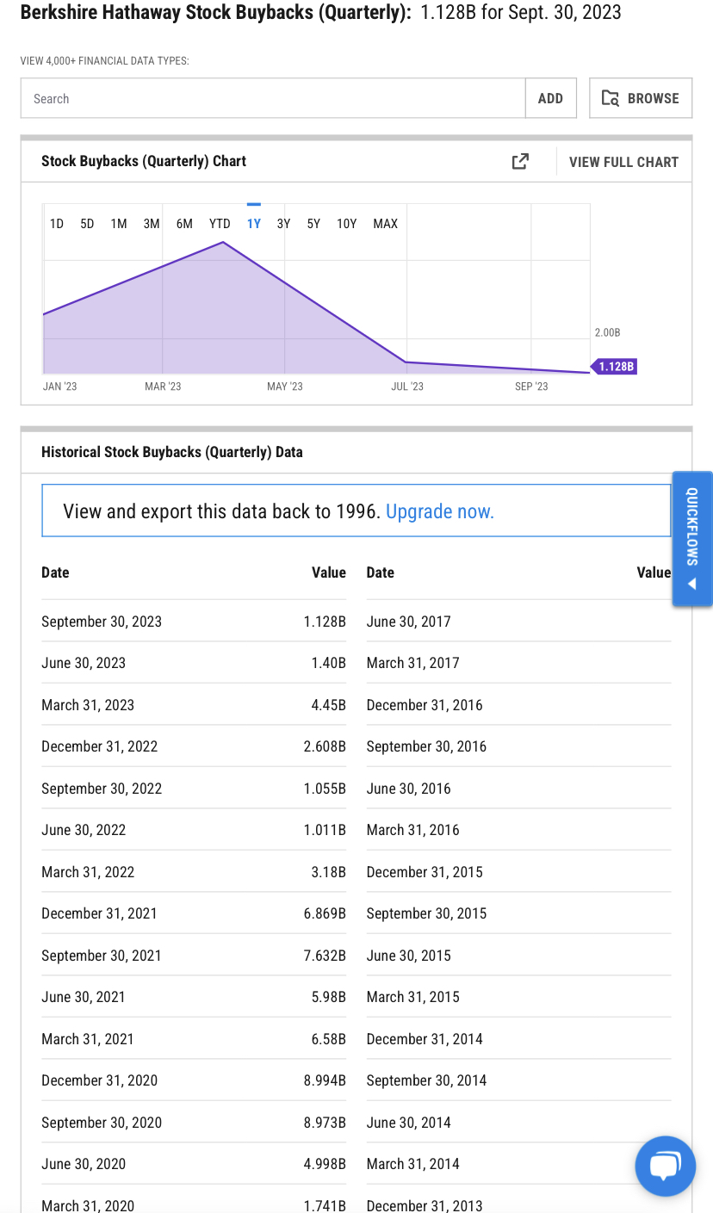Viewport: 713px width, 1213px height.
Task: Click the June 30, 2017 date
Action: (408, 622)
